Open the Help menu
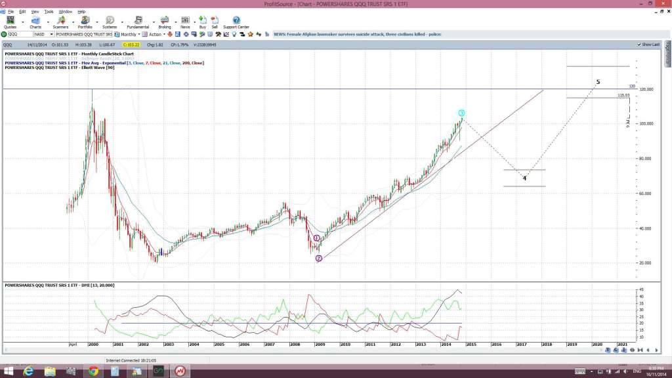Viewport: 672px width, 378px height. point(81,12)
